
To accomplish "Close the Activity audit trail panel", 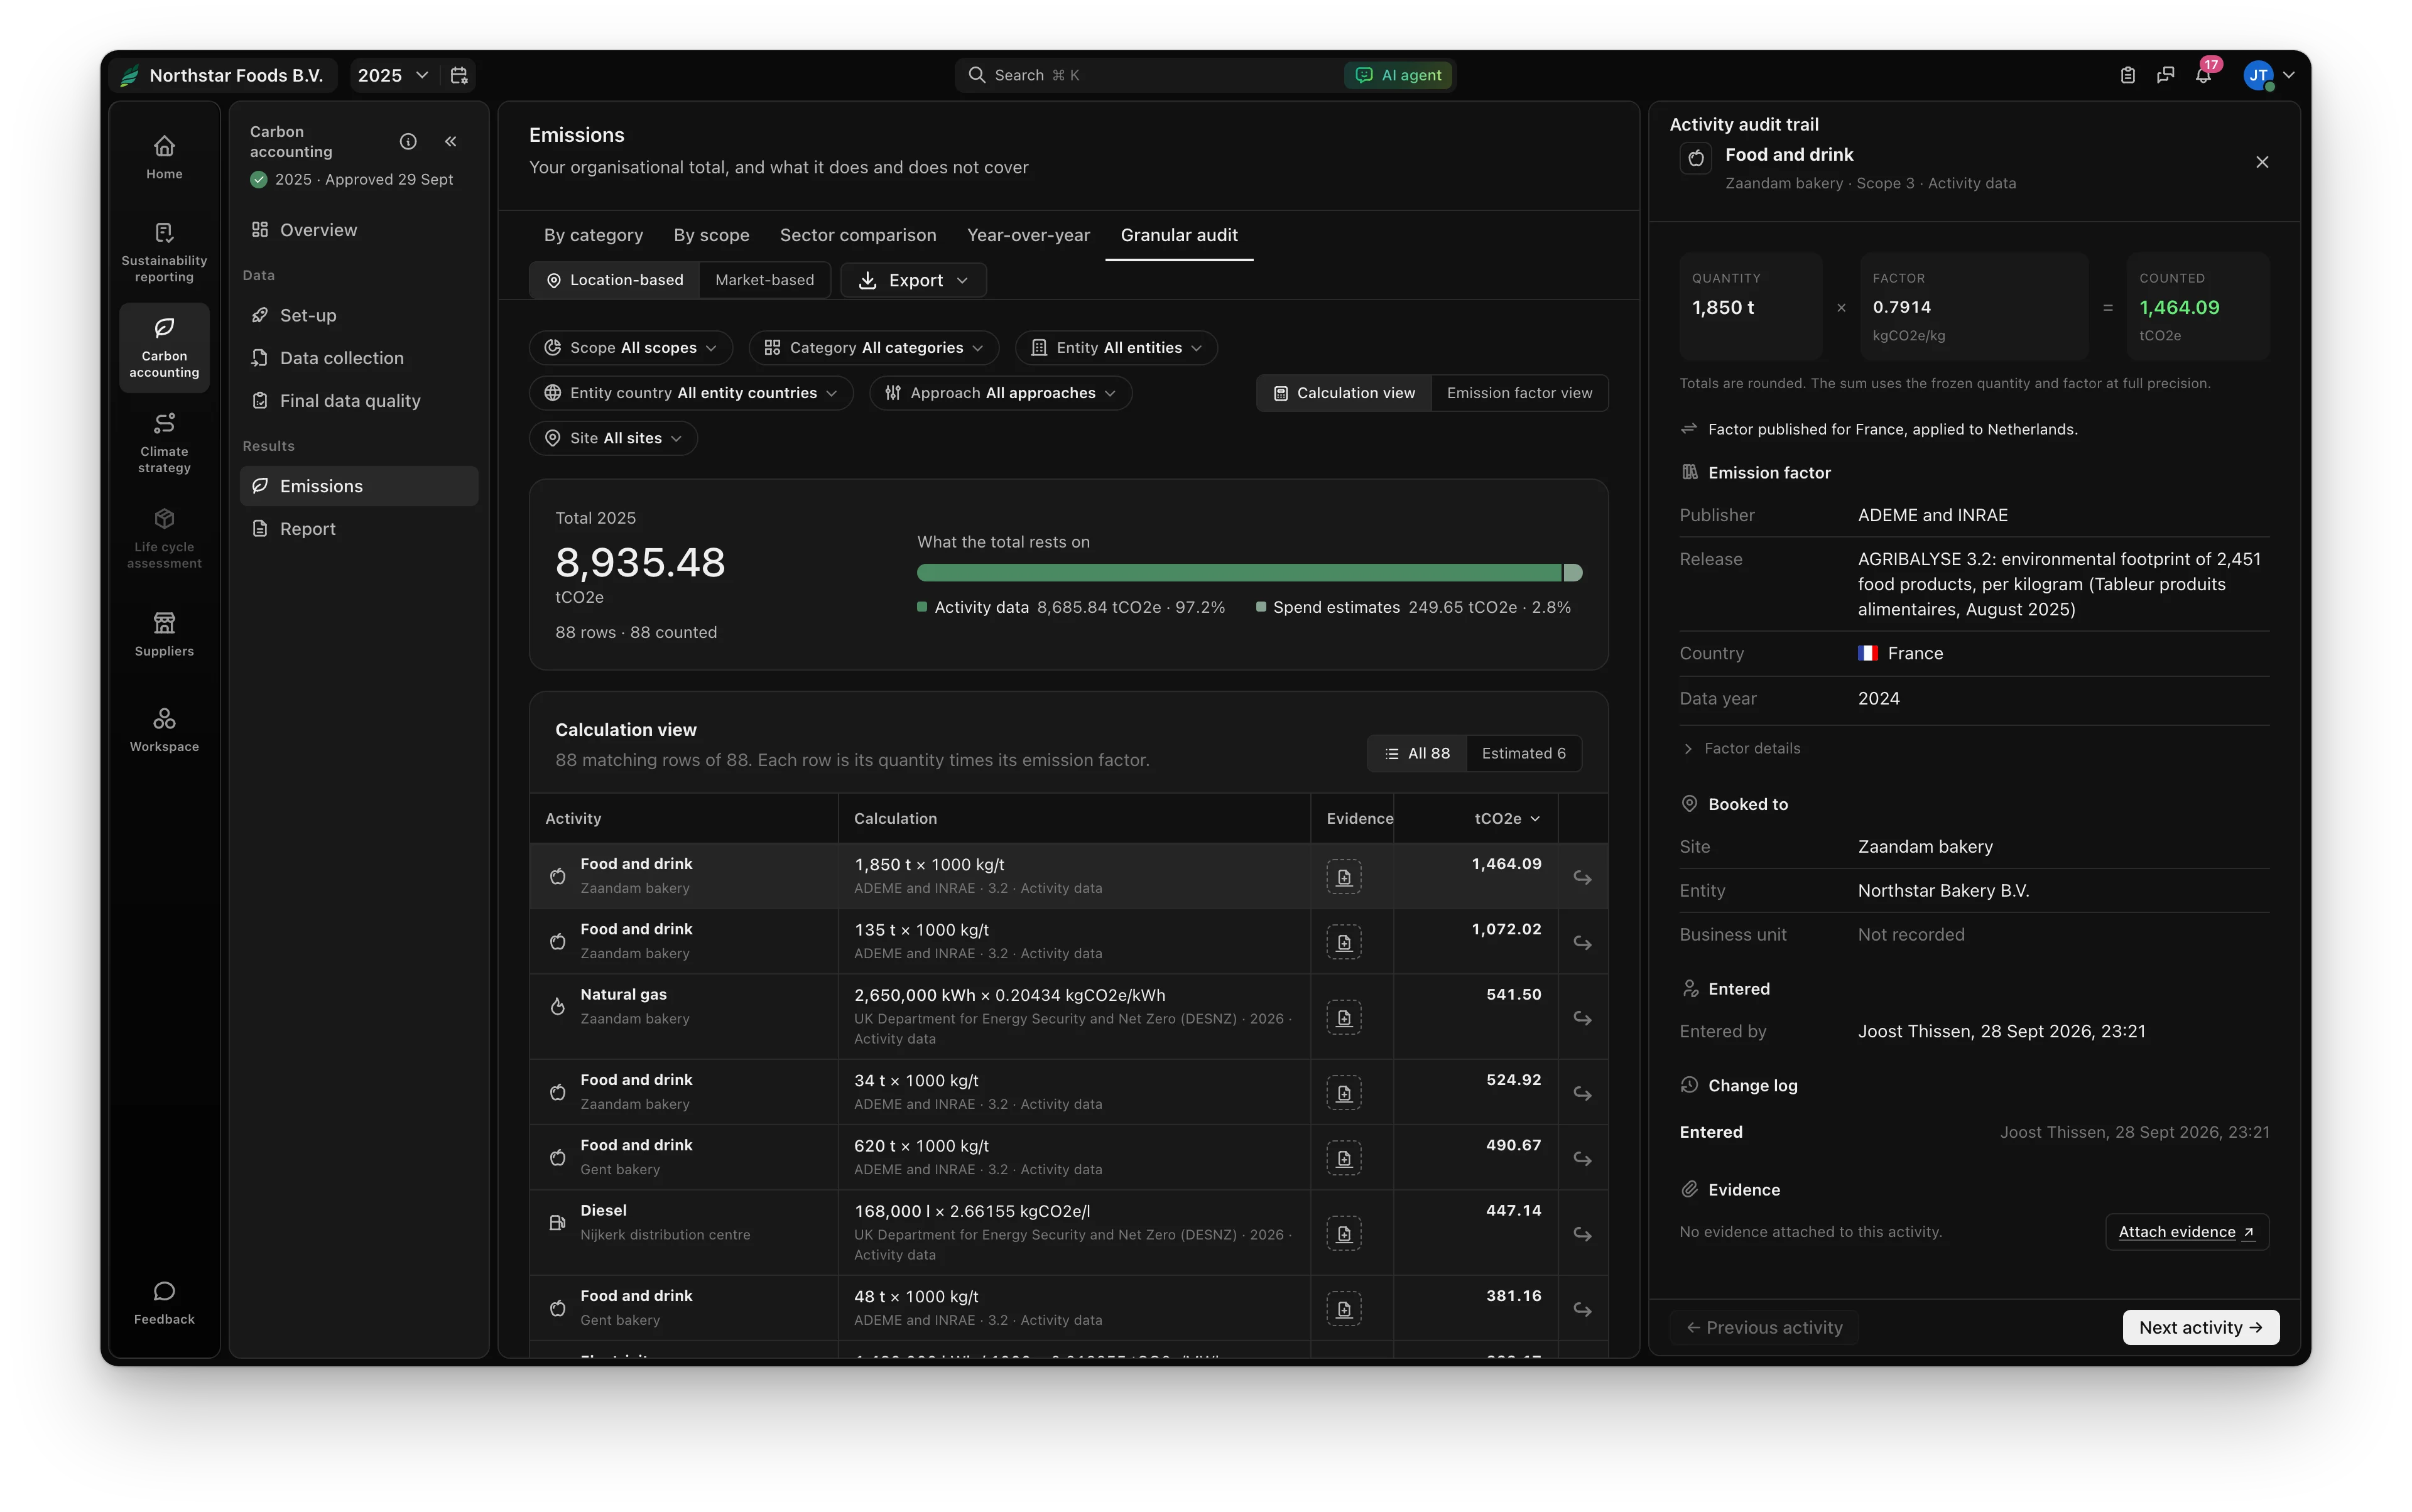I will pos(2262,162).
